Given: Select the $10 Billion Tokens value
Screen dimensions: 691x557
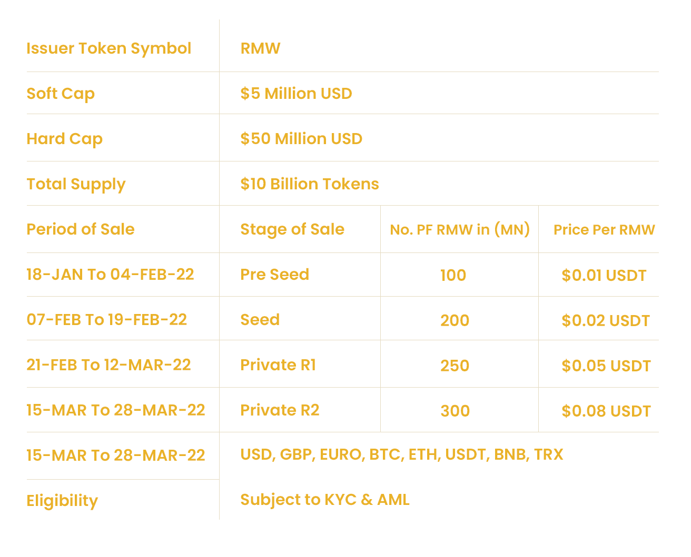Looking at the screenshot, I should (310, 184).
